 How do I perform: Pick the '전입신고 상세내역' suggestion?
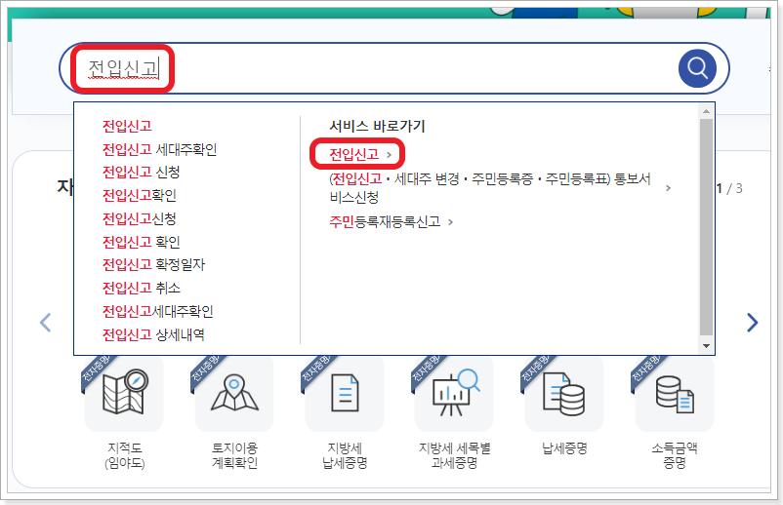(x=153, y=334)
